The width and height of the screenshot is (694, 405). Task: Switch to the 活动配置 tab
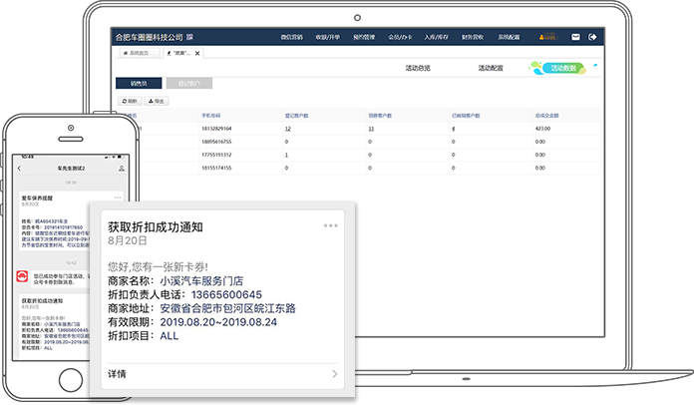tap(490, 68)
